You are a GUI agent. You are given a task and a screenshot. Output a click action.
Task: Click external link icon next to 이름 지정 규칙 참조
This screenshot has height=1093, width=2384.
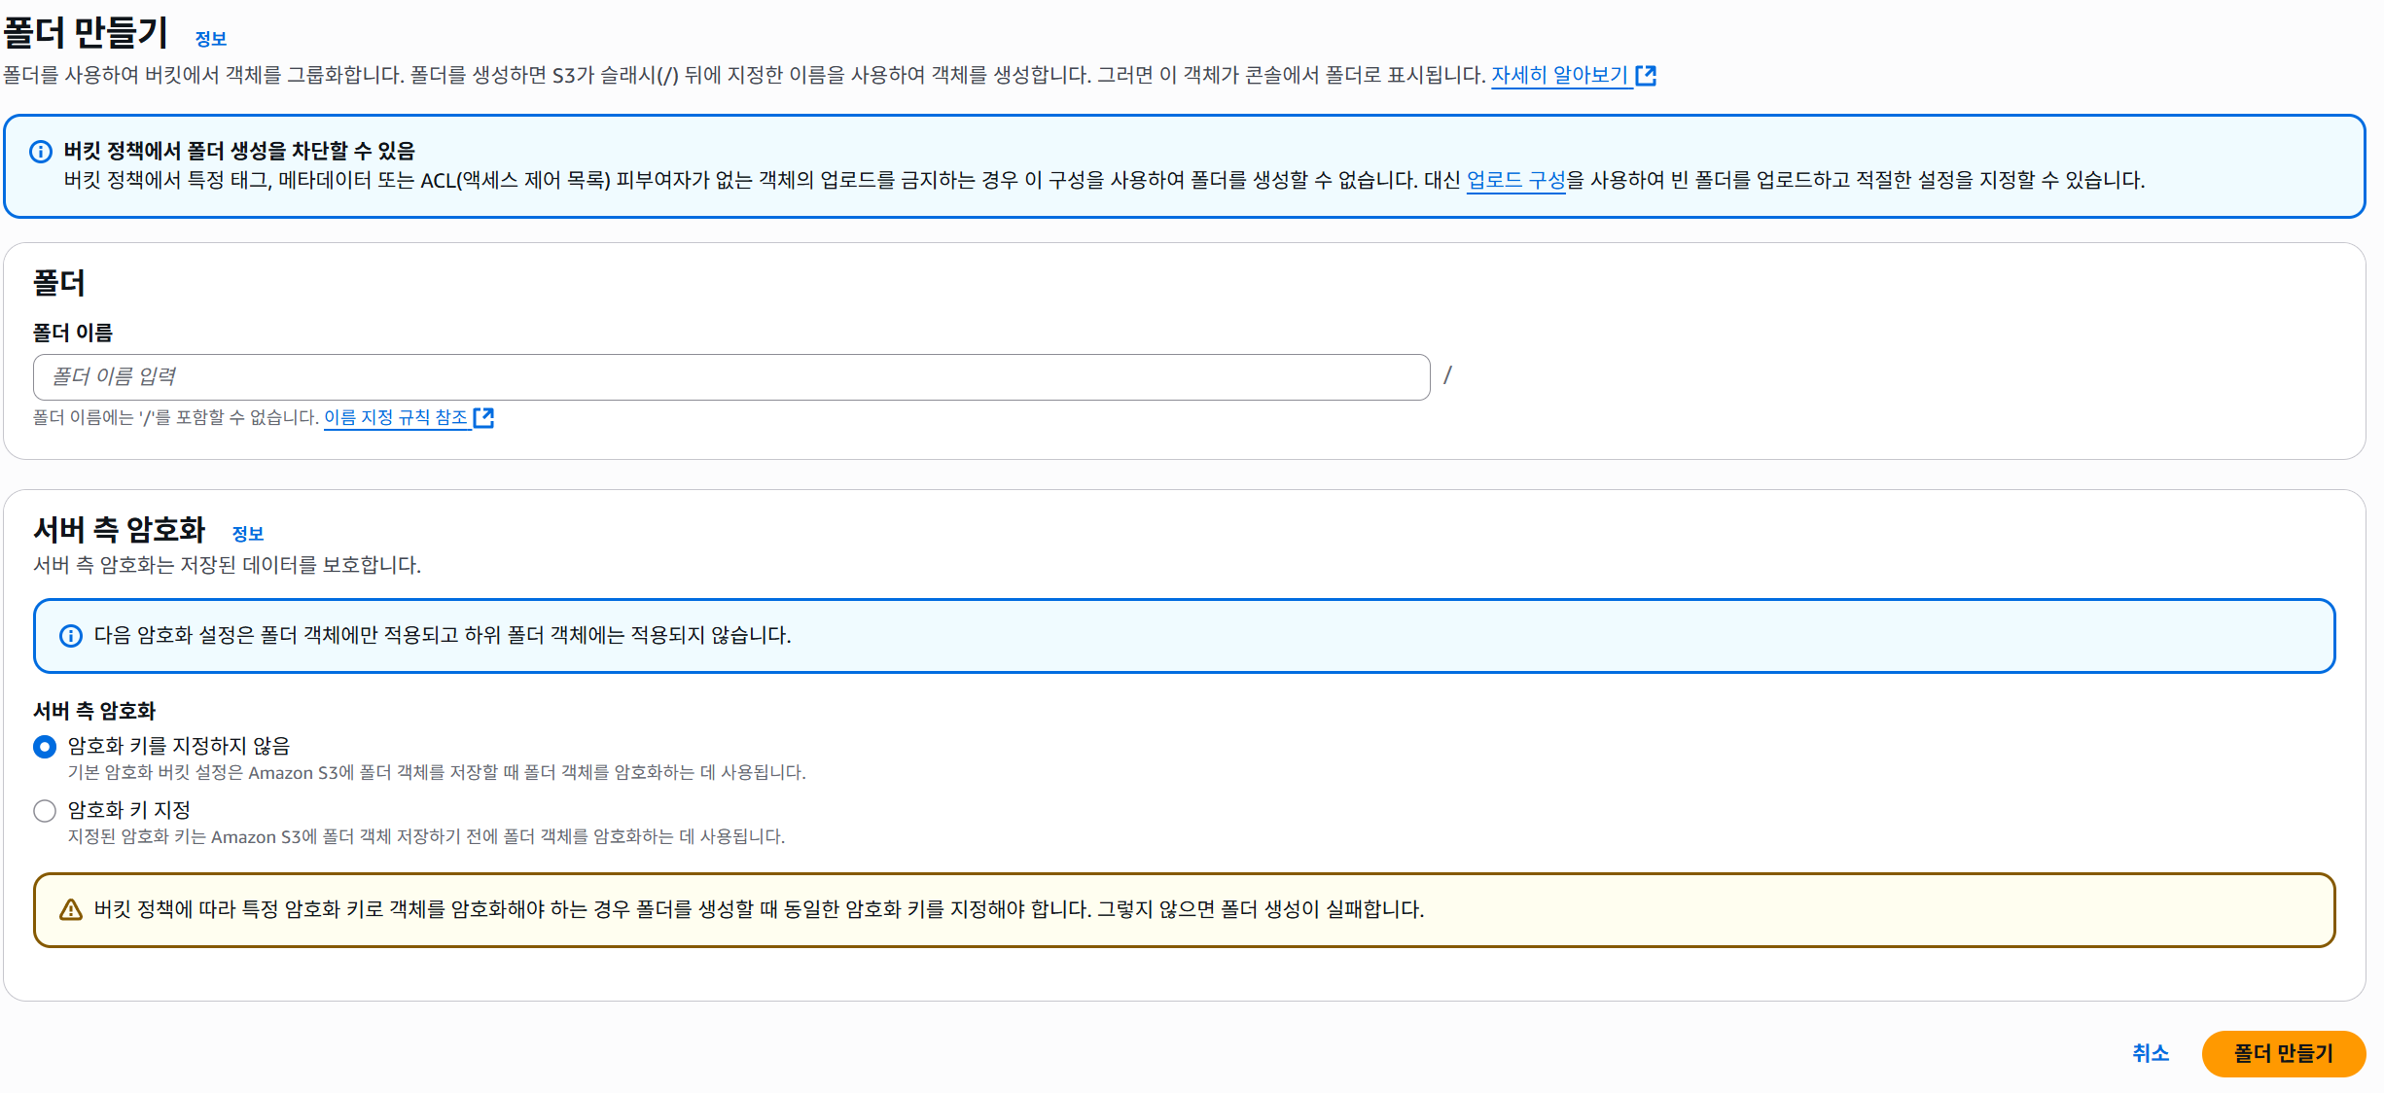(x=483, y=418)
